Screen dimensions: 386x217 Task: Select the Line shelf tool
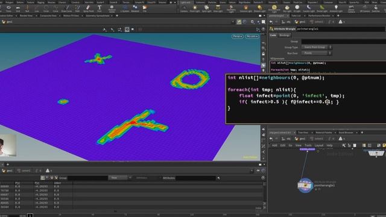click(36, 8)
